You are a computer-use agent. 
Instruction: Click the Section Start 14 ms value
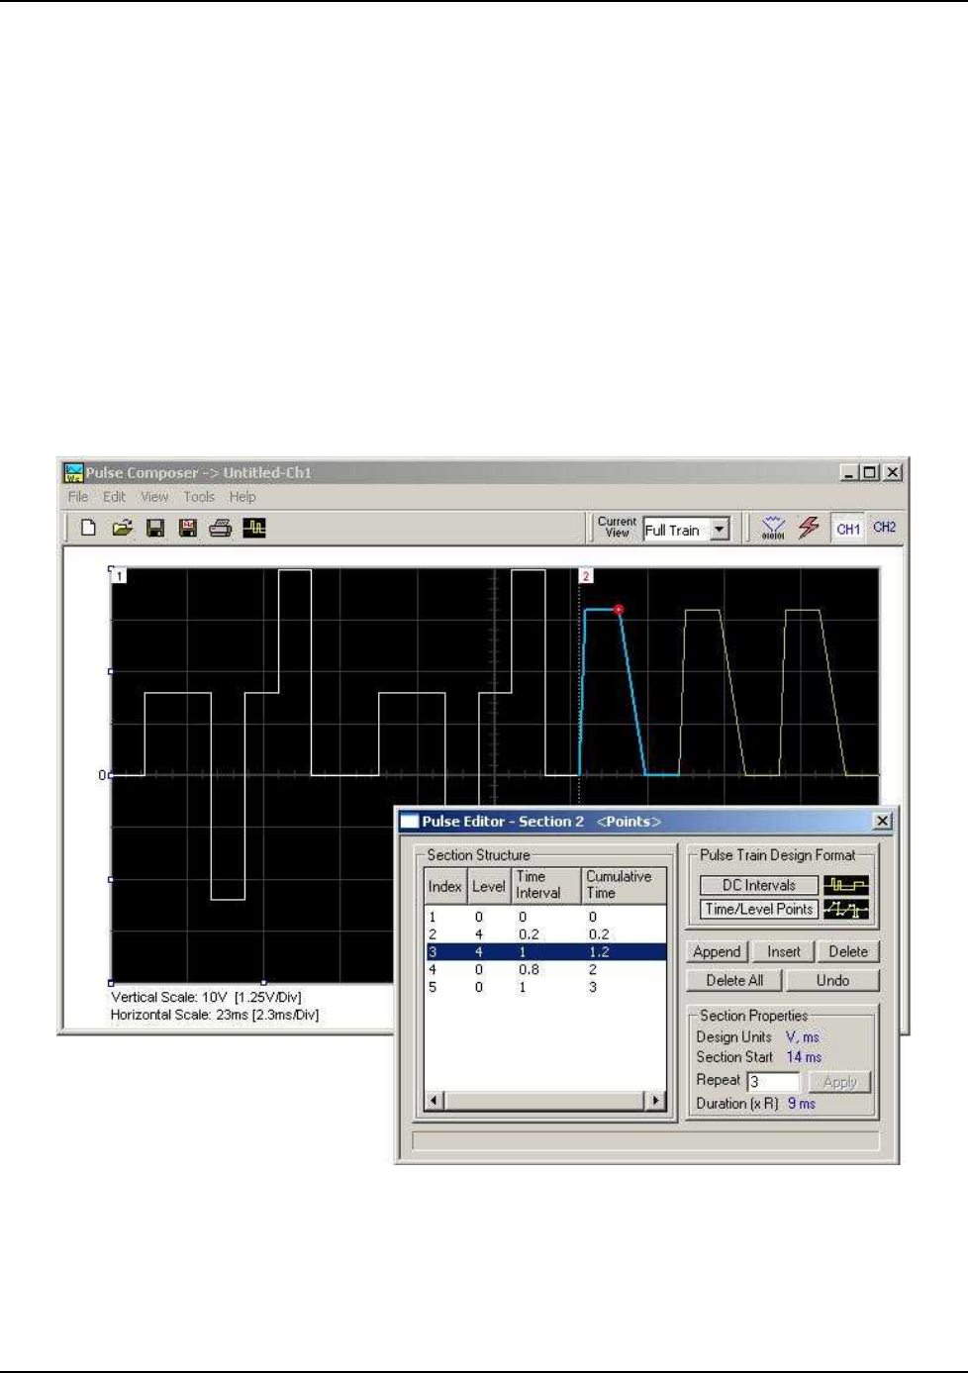pos(804,1057)
